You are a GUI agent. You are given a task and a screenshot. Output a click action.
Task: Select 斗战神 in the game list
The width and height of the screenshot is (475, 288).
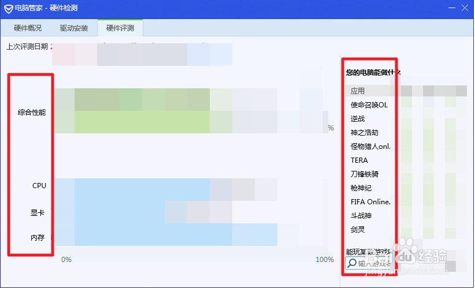[x=361, y=215]
